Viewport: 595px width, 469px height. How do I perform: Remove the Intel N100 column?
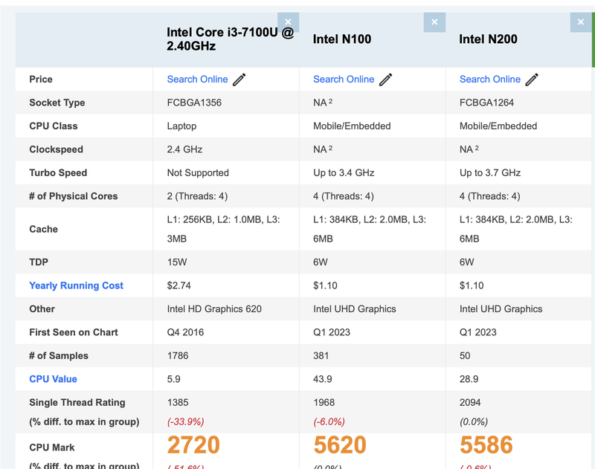(x=434, y=22)
